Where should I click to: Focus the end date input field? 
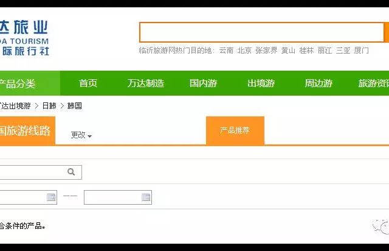[118, 197]
